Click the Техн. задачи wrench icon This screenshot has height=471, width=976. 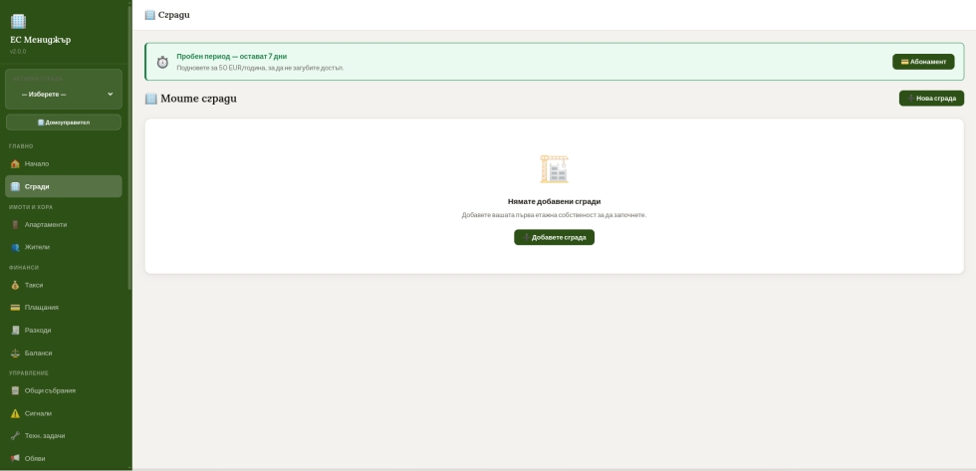coord(15,436)
